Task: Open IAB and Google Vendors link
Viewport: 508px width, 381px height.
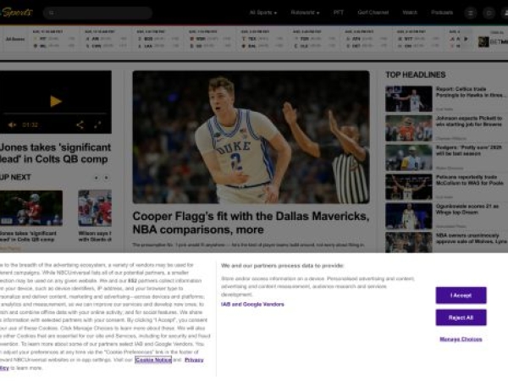Action: (252, 304)
